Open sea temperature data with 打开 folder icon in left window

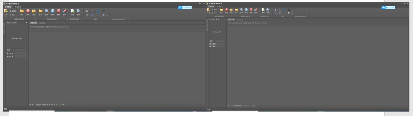(x=22, y=12)
